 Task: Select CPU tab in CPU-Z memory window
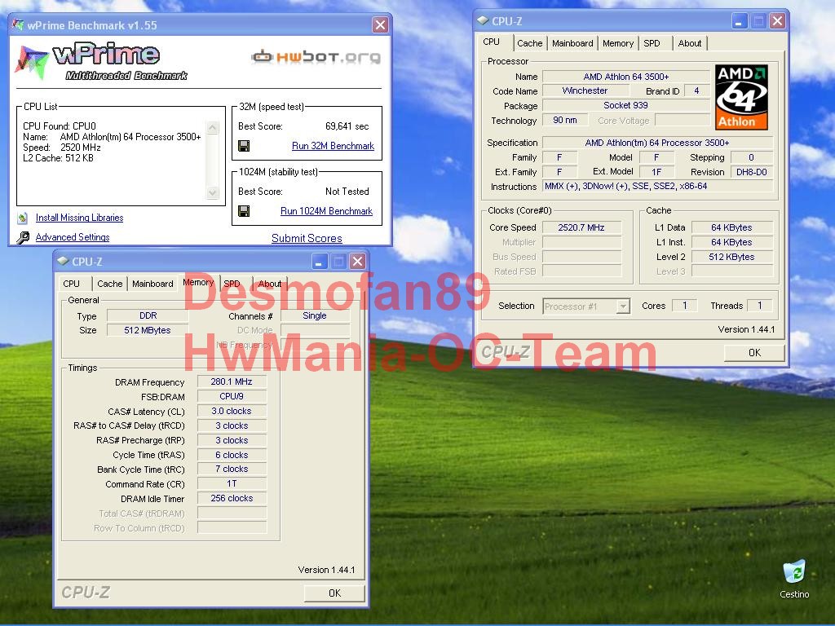[x=72, y=284]
